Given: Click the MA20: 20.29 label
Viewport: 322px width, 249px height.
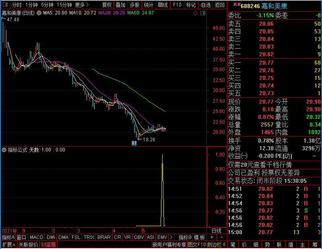Looking at the screenshot, I should pos(111,13).
